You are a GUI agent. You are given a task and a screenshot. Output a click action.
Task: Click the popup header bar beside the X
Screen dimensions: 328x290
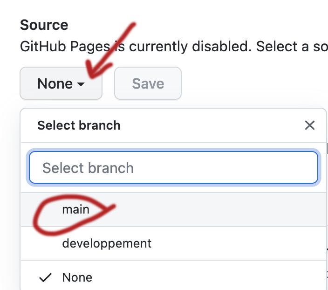210,125
